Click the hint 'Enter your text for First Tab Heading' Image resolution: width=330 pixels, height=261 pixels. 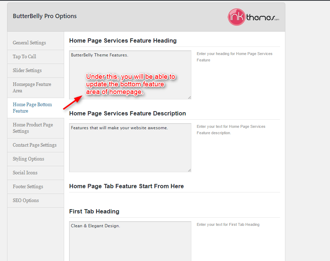[x=228, y=224]
